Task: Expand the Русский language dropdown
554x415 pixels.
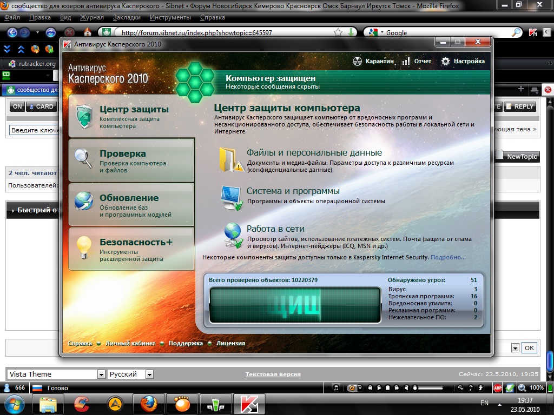Action: [x=149, y=374]
